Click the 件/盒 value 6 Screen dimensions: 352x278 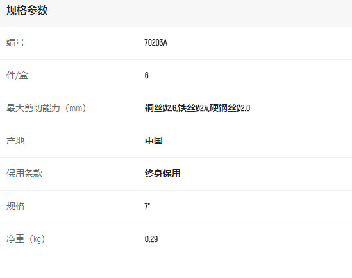coord(147,75)
